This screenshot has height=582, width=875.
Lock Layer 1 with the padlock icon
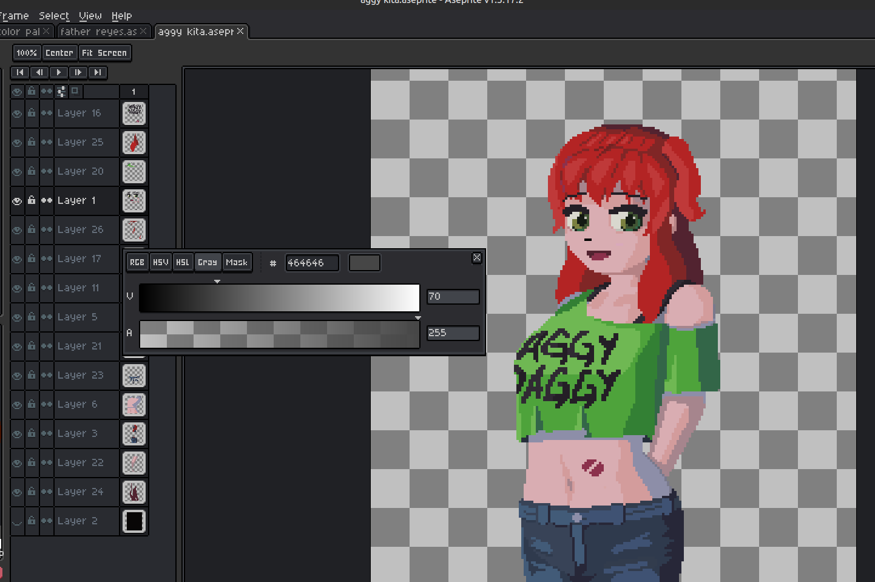(32, 200)
